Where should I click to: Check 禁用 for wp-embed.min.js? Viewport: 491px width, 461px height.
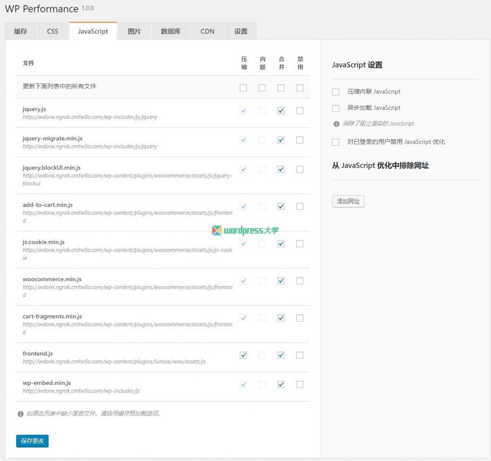[300, 384]
